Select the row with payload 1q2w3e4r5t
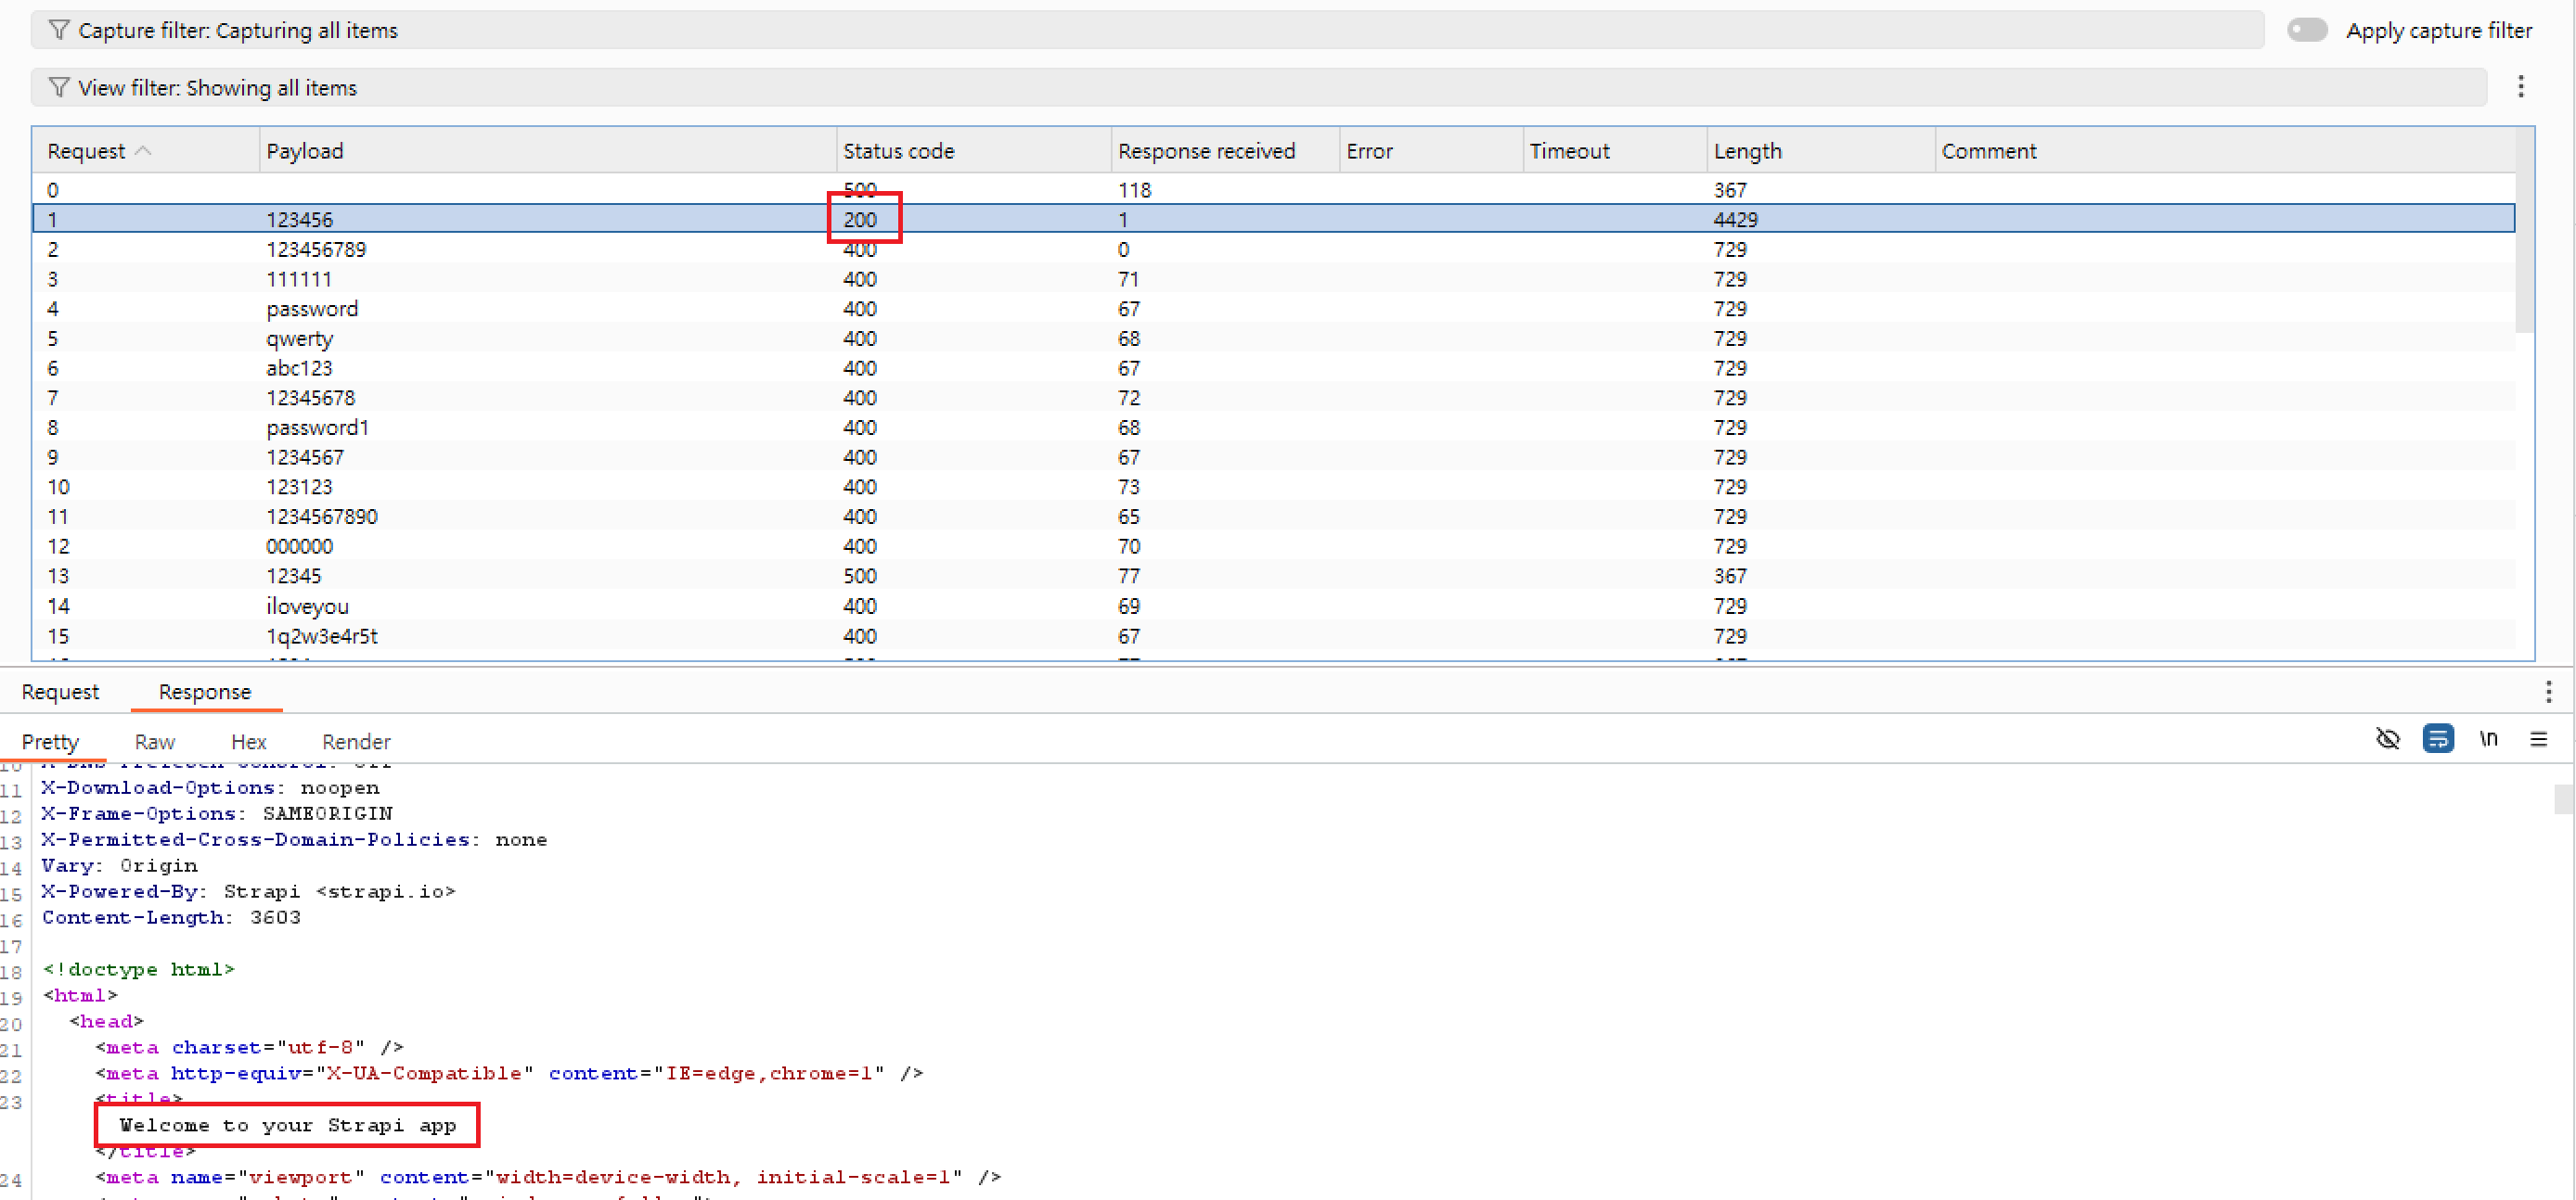 point(1273,635)
